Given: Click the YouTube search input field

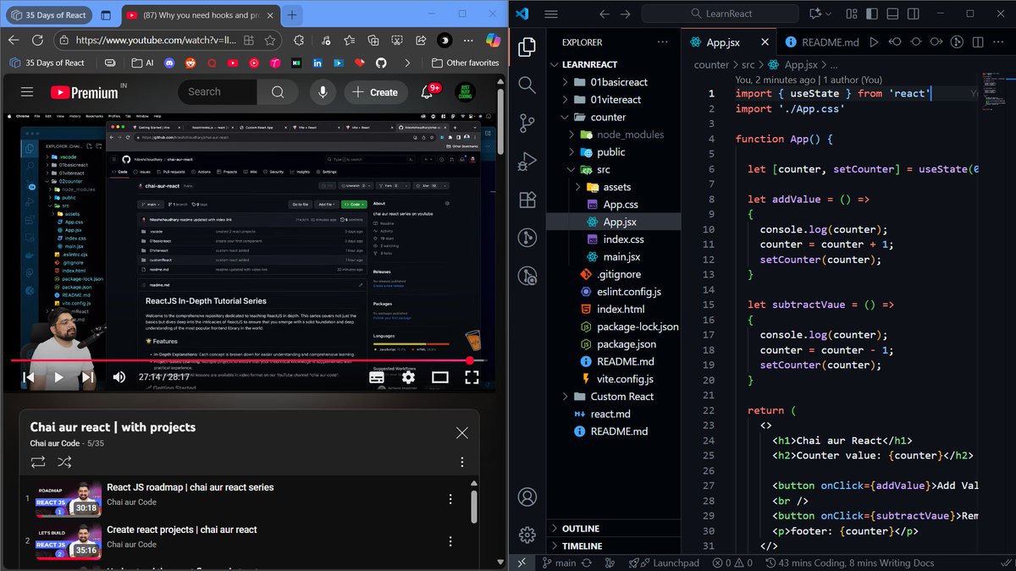Looking at the screenshot, I should (218, 92).
